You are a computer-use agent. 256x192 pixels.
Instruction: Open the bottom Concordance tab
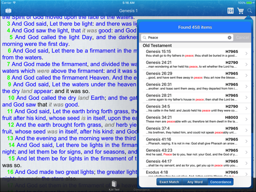[x=141, y=190]
